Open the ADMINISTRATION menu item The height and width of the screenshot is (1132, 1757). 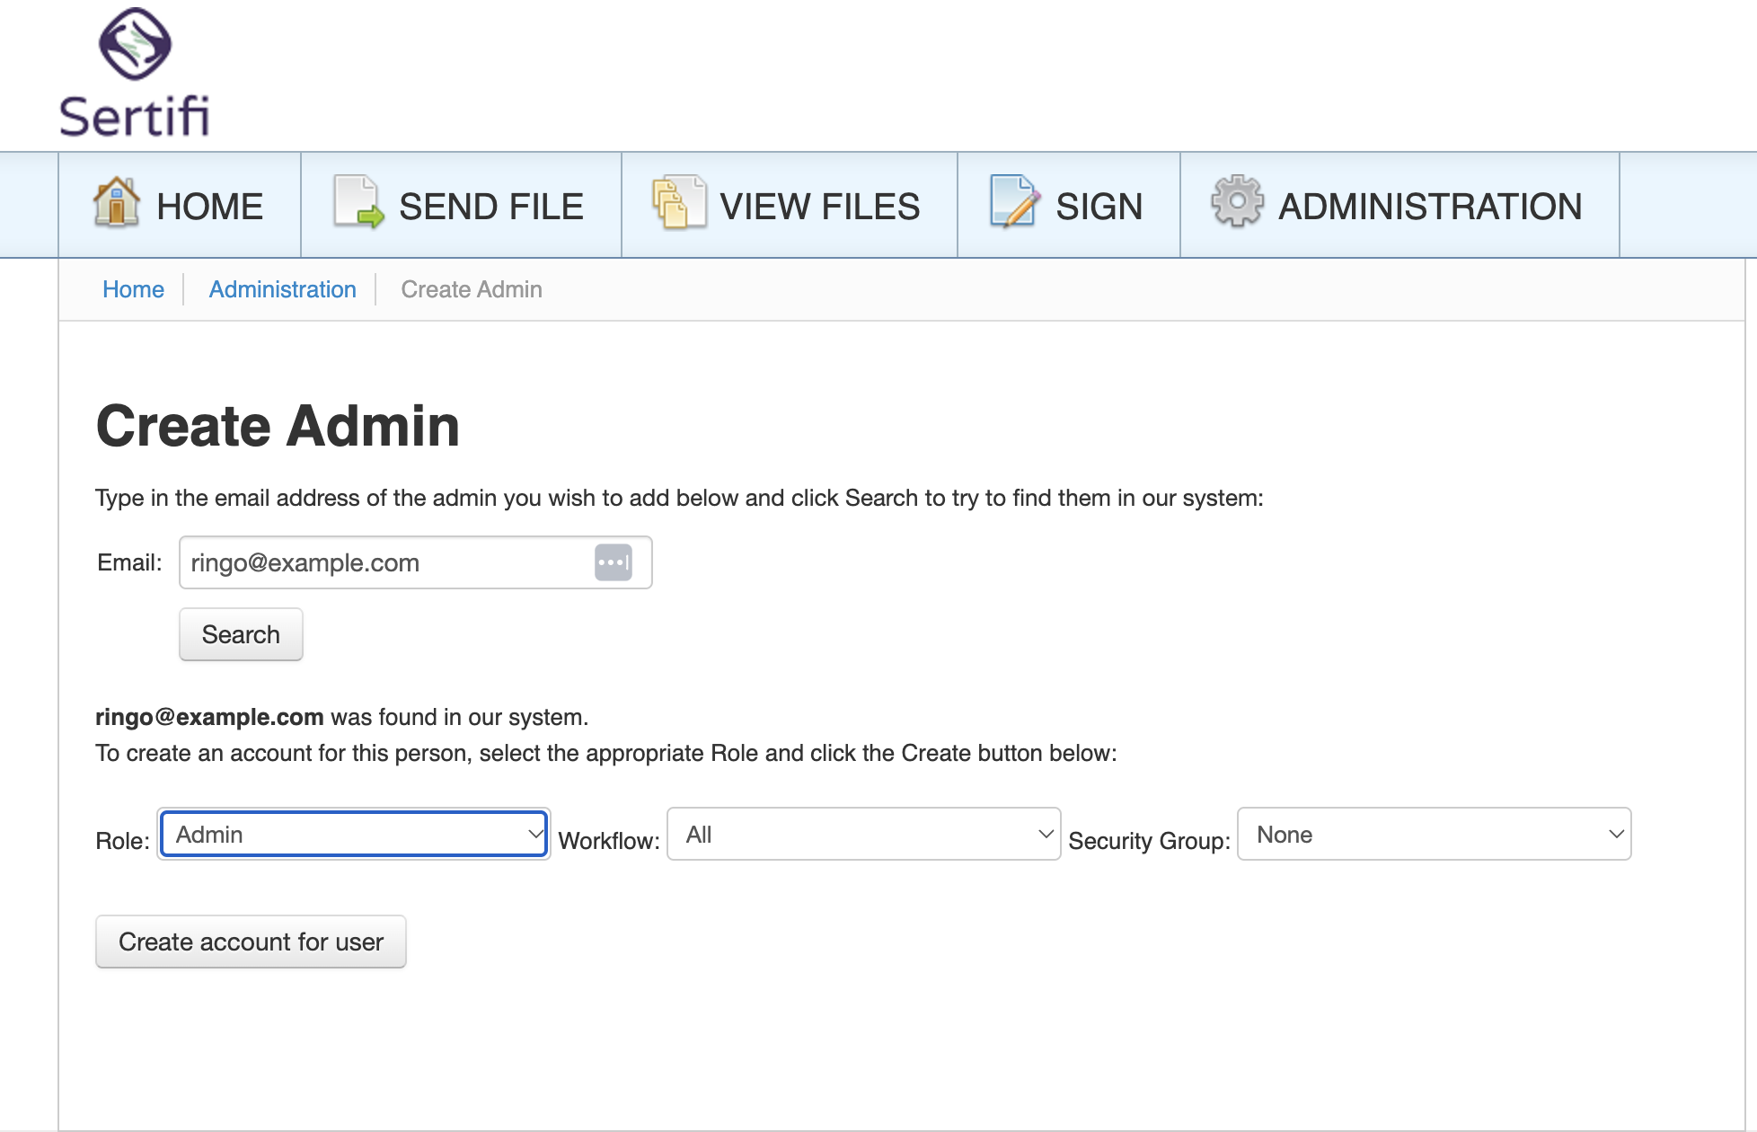[1399, 206]
